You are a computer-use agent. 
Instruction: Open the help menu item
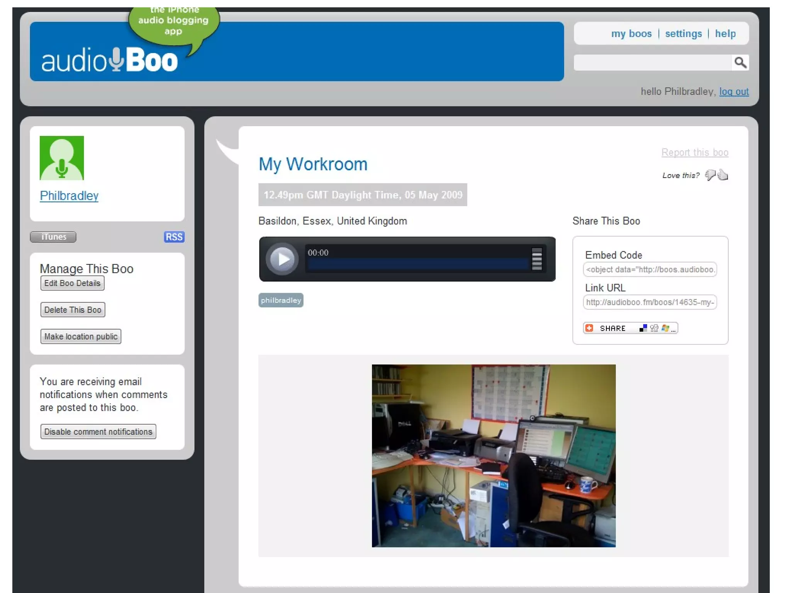(725, 34)
